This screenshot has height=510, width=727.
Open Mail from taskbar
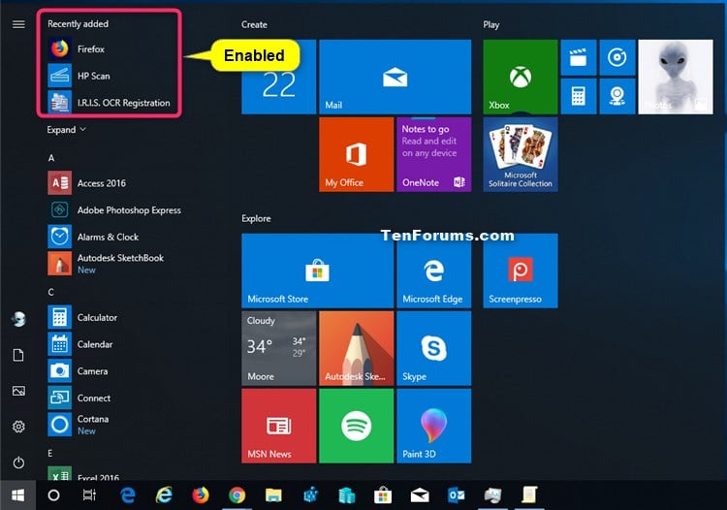(420, 495)
